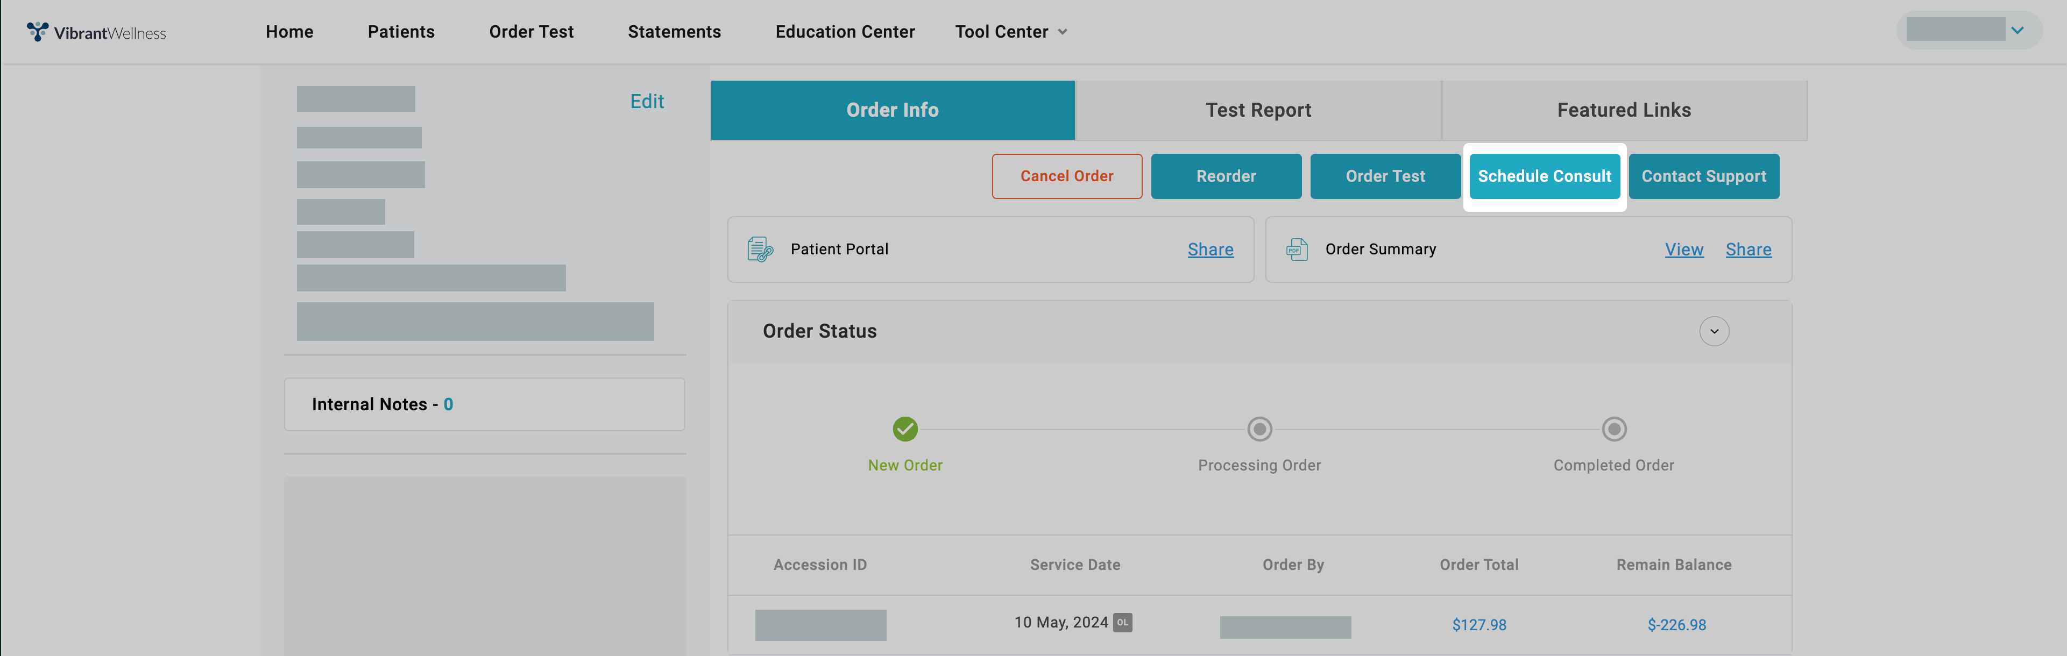Click the Cancel Order button
2067x656 pixels.
(1066, 176)
